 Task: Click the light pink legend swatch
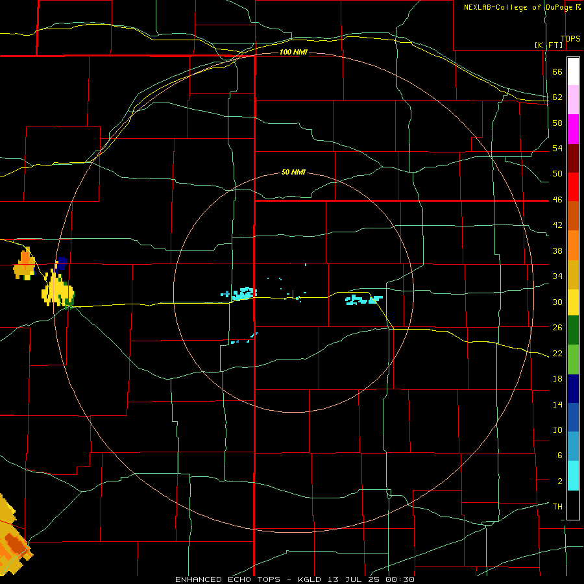tap(573, 100)
